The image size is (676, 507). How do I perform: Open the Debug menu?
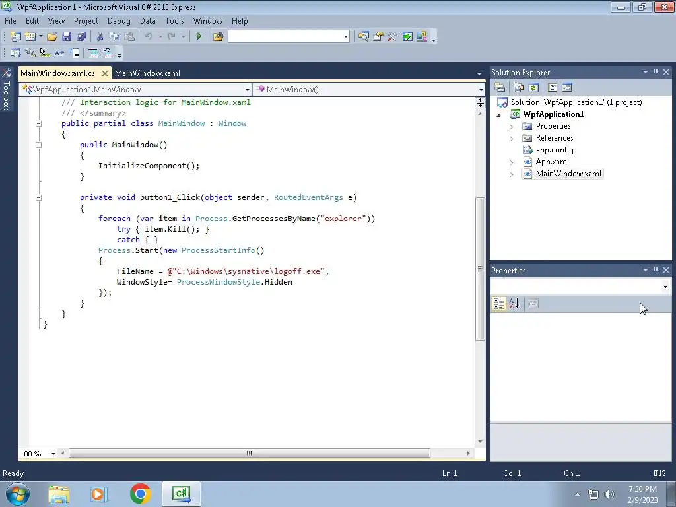tap(119, 21)
